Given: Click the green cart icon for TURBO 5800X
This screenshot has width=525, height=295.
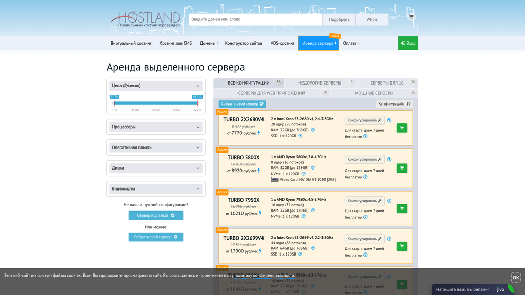Looking at the screenshot, I should click(401, 168).
